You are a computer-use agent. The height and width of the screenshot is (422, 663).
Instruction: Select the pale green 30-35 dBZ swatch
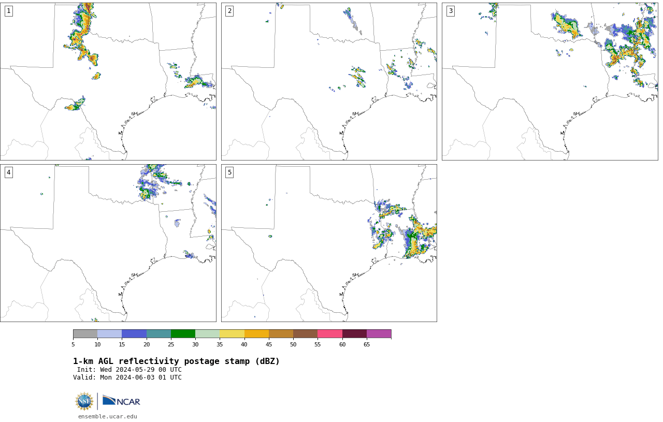(x=207, y=333)
